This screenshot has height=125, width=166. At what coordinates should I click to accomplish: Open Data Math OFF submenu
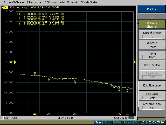[152, 75]
